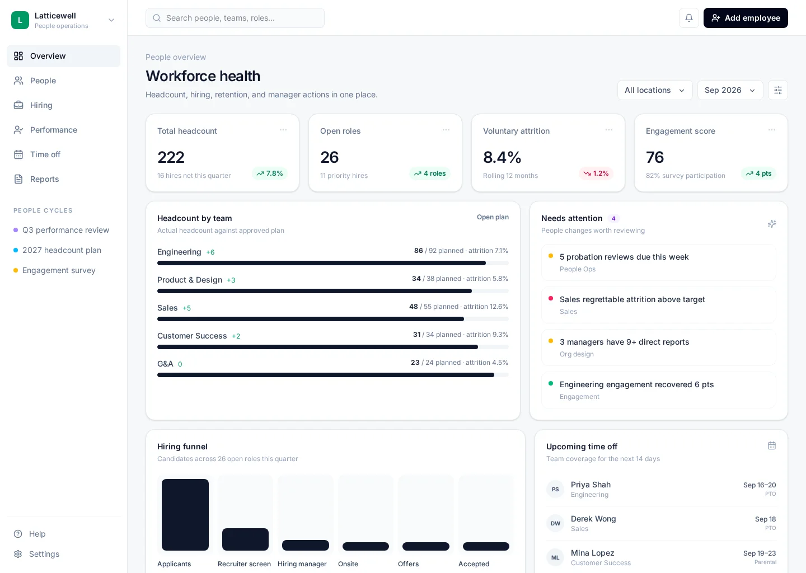Open the Time off page
Viewport: 806px width, 573px height.
pos(63,154)
